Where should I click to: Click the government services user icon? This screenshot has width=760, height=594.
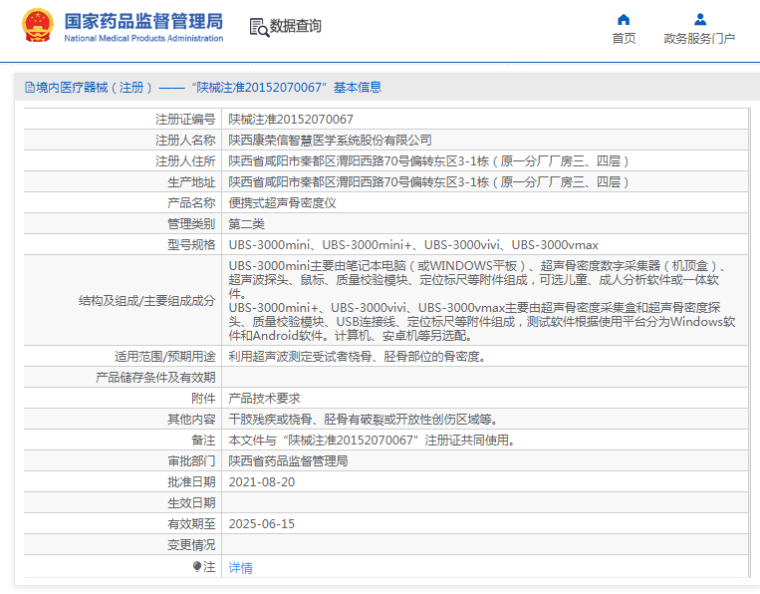pos(700,19)
